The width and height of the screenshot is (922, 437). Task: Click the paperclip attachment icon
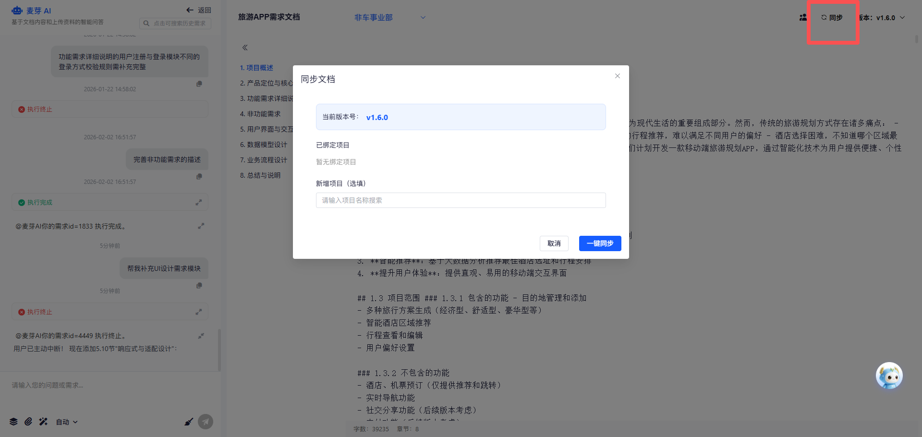(28, 422)
